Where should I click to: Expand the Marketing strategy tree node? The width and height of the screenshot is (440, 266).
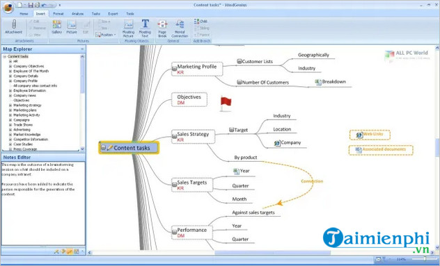(x=10, y=106)
